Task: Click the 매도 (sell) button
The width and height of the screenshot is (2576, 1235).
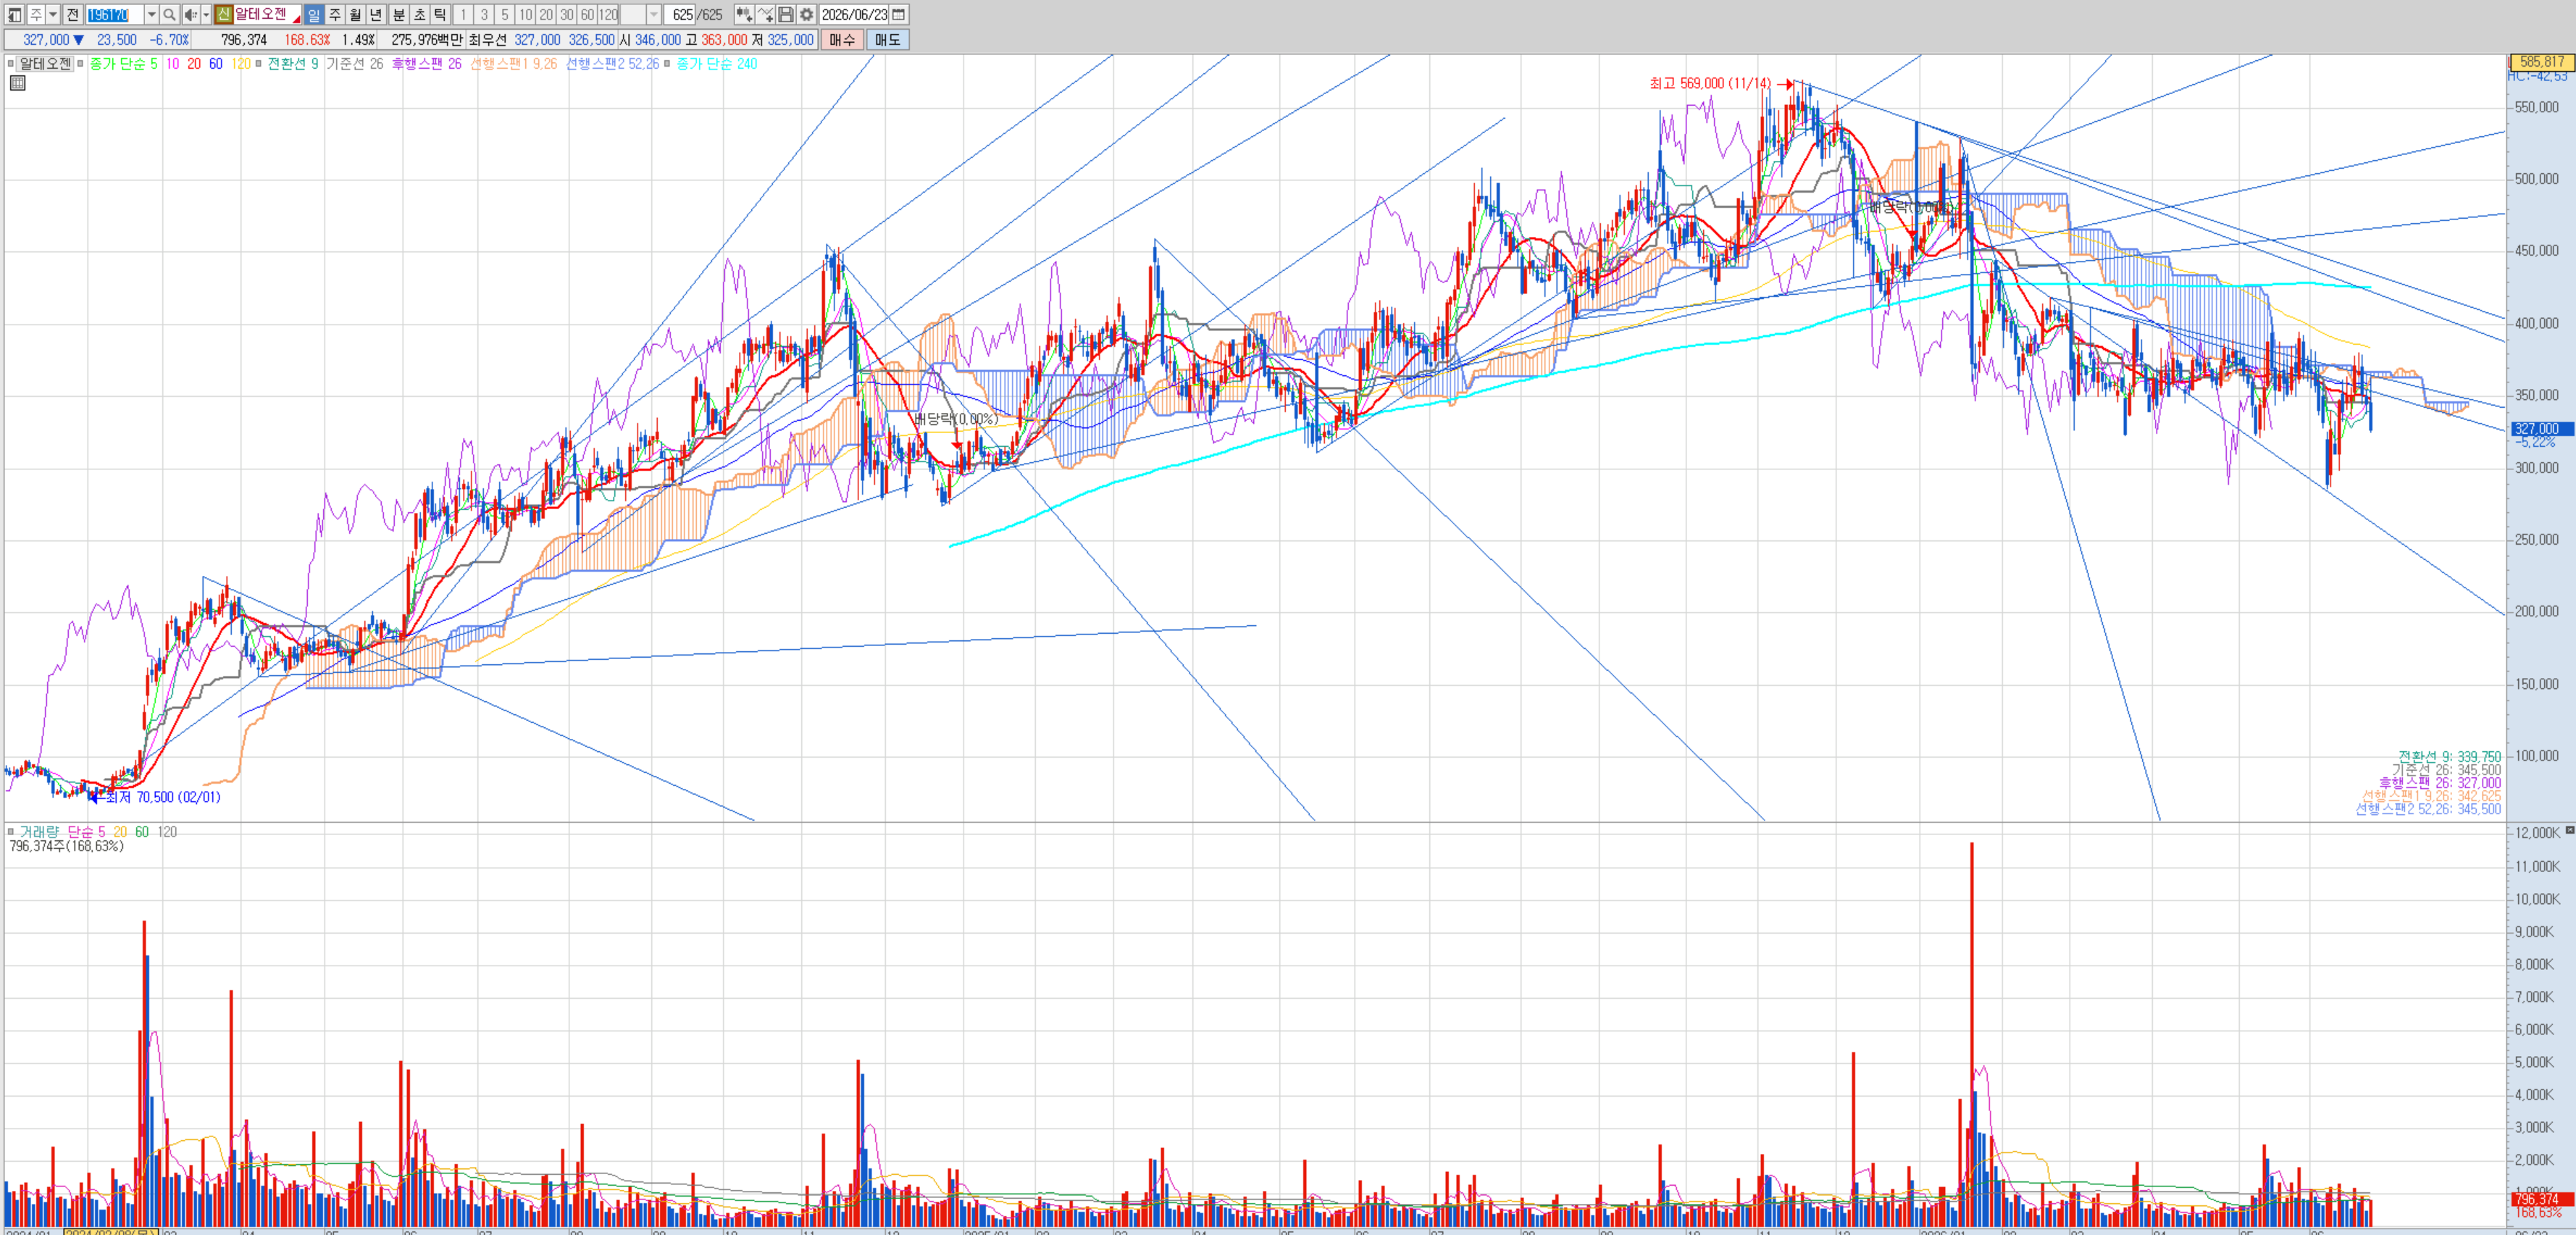Action: pos(888,40)
